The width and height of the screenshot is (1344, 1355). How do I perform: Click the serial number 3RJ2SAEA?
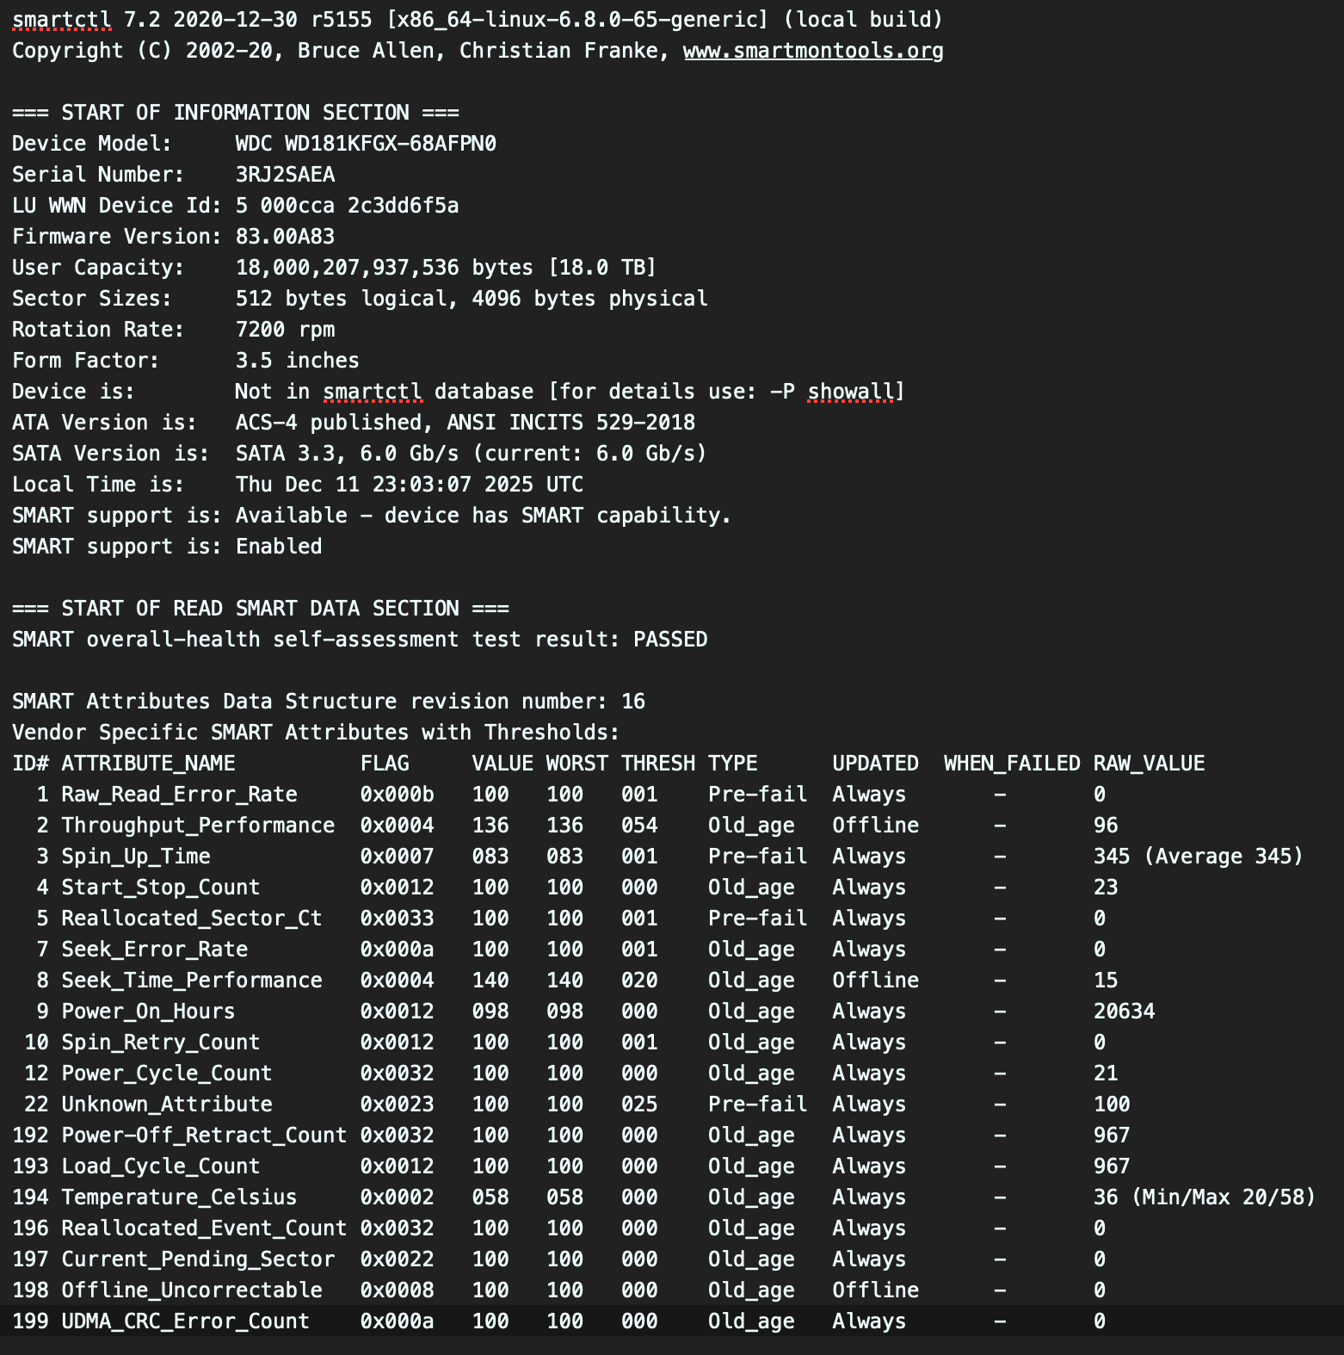285,175
